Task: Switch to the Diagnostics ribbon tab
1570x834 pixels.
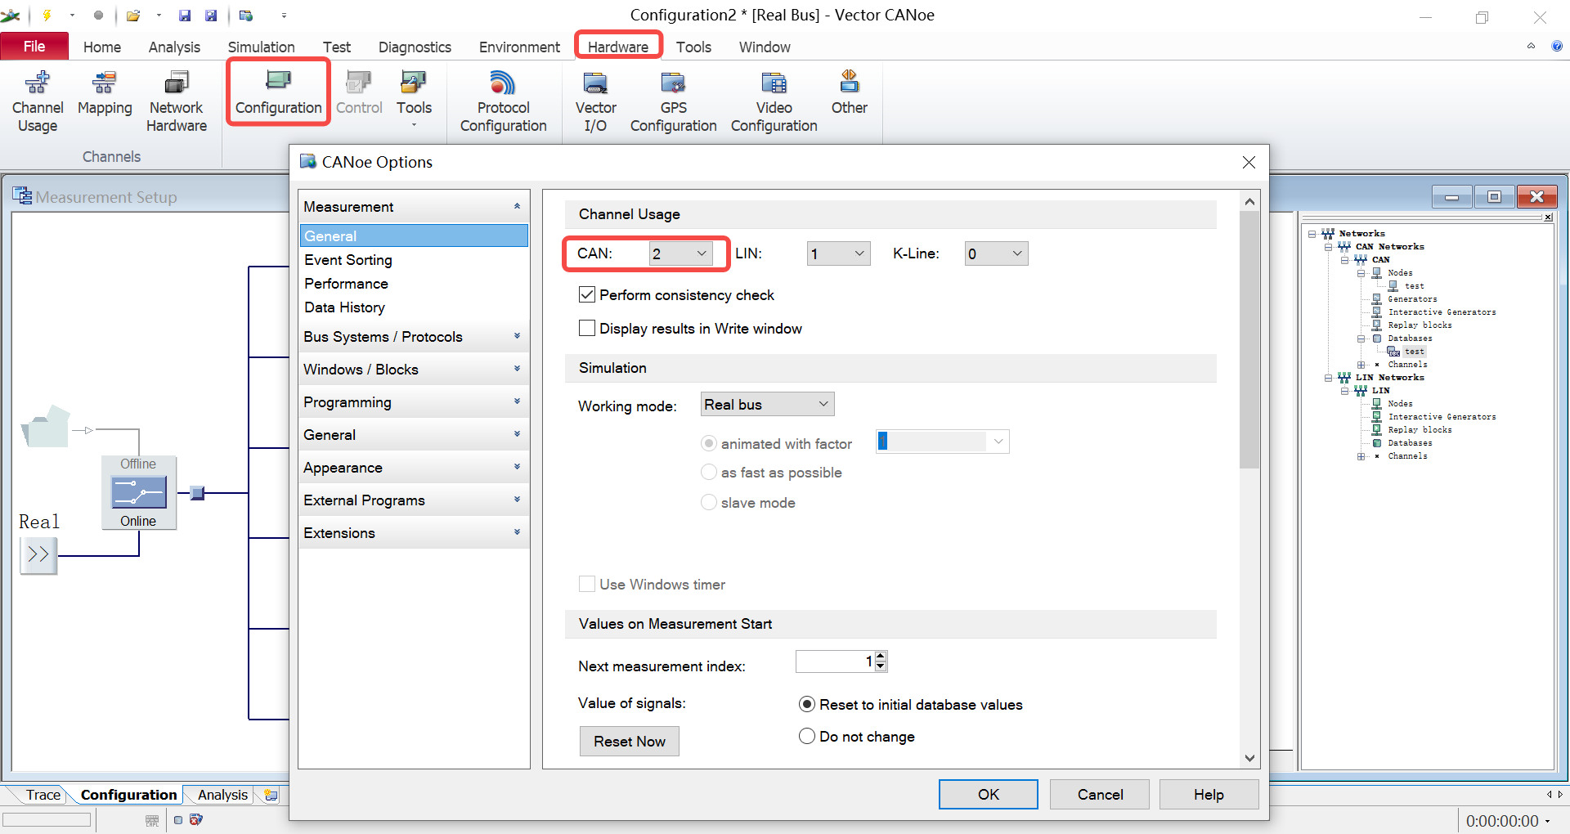Action: [415, 47]
